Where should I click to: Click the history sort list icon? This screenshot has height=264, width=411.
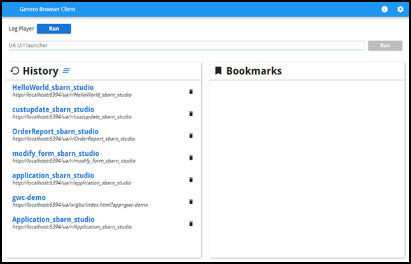(x=66, y=71)
